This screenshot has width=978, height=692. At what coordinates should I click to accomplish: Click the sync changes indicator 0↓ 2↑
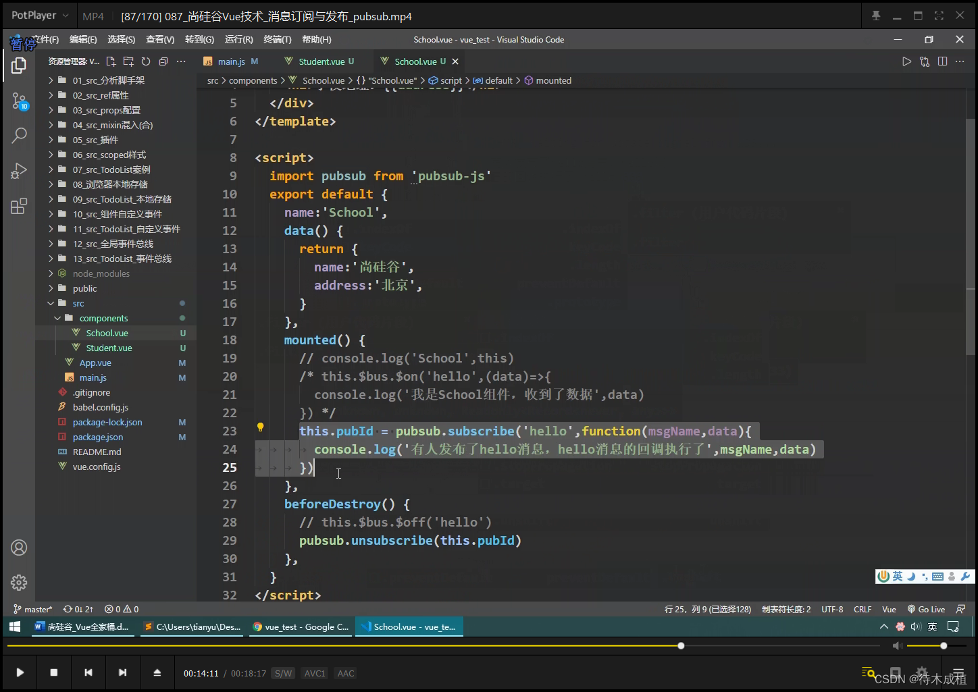(78, 609)
